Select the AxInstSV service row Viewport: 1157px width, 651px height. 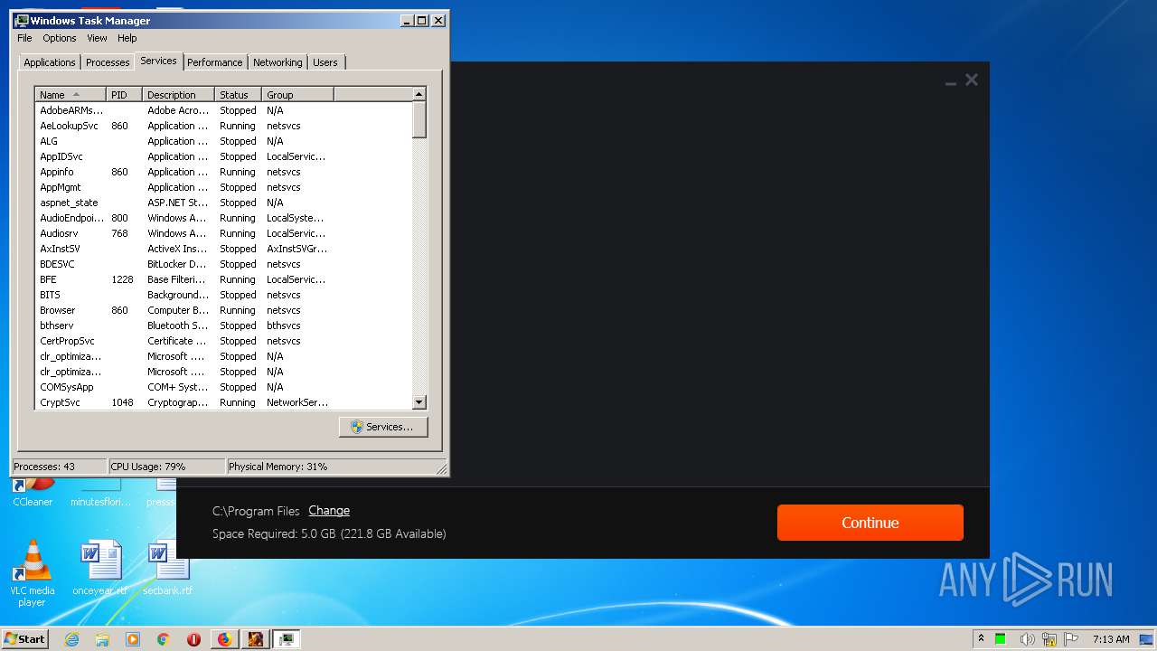click(223, 249)
